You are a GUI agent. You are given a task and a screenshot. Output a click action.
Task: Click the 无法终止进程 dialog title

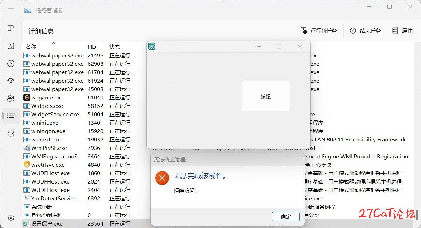tap(170, 160)
